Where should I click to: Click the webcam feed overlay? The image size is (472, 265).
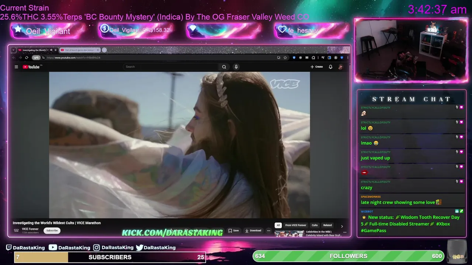point(411,50)
